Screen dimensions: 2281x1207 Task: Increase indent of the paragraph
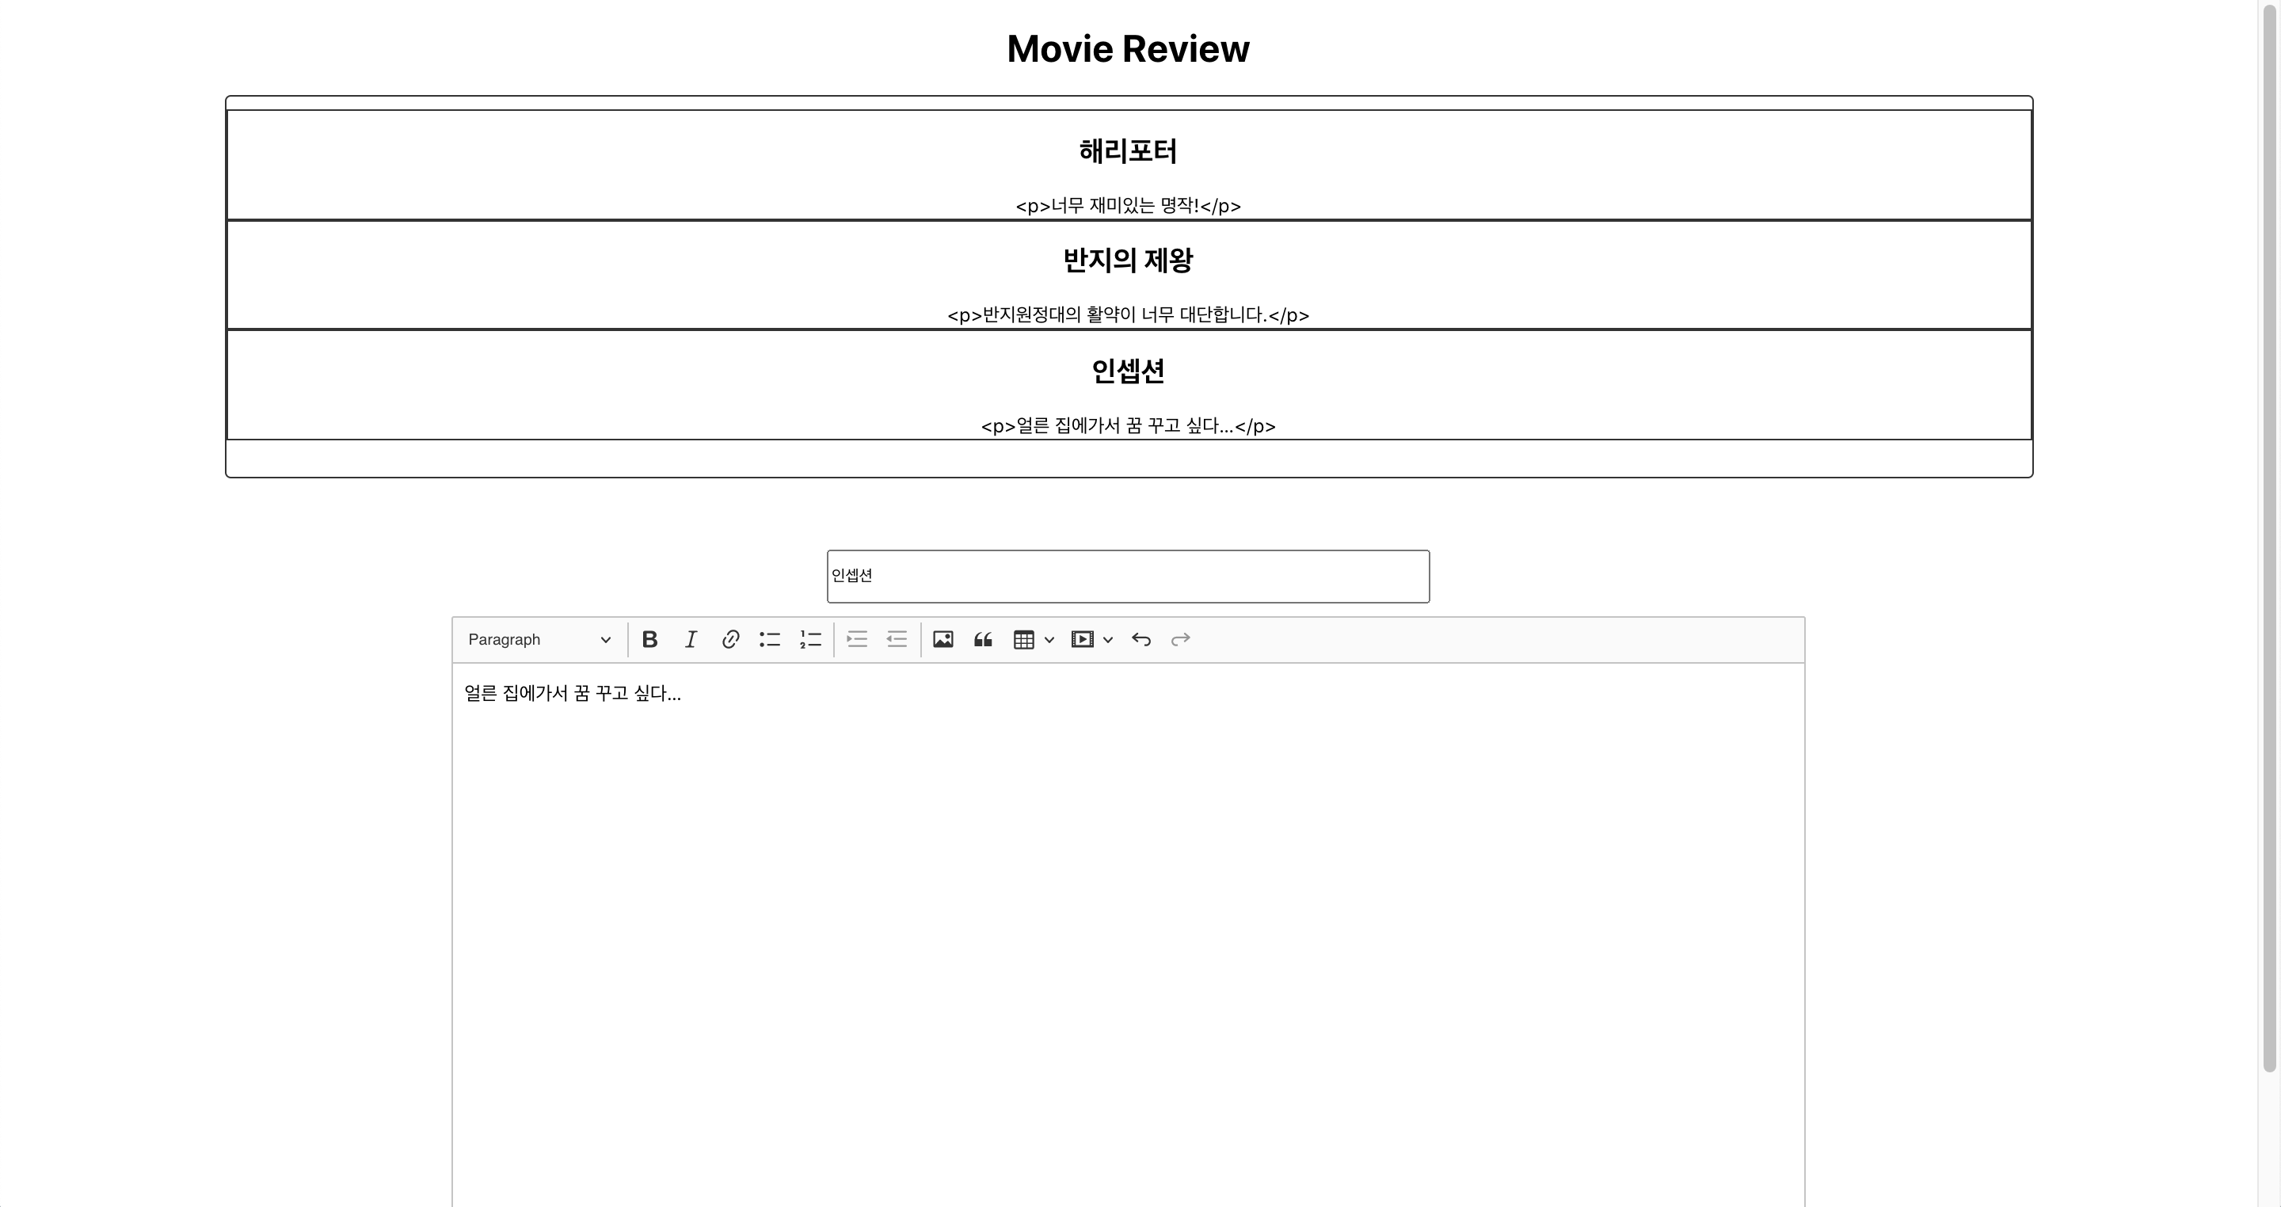855,638
